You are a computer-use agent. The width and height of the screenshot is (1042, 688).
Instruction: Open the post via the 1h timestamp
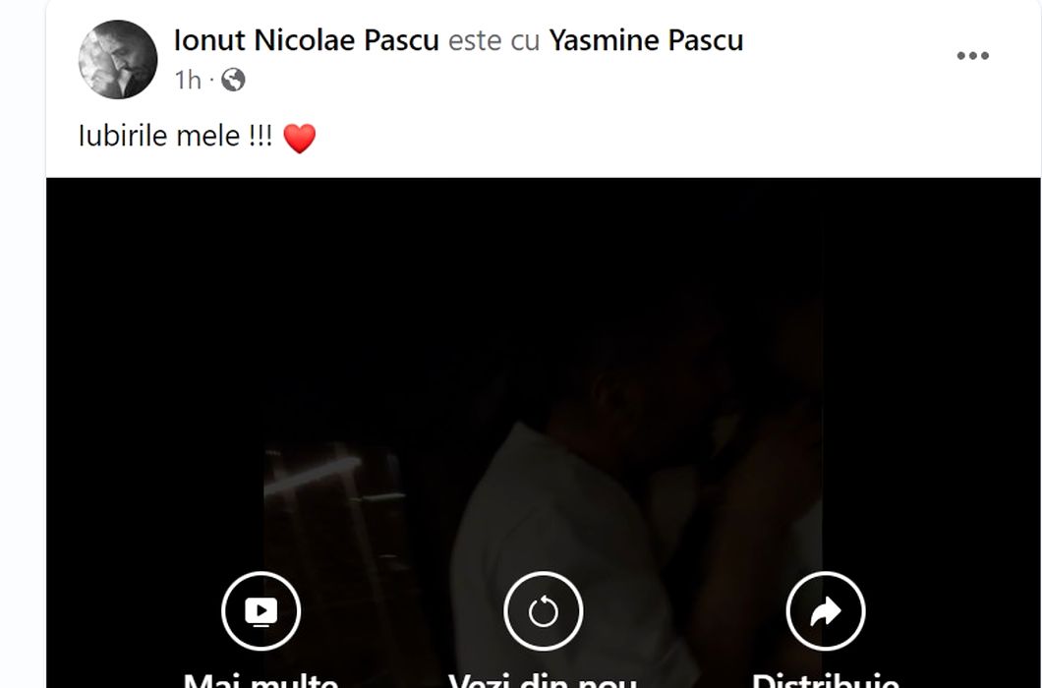(188, 81)
